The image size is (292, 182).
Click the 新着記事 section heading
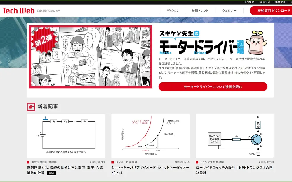[48, 106]
